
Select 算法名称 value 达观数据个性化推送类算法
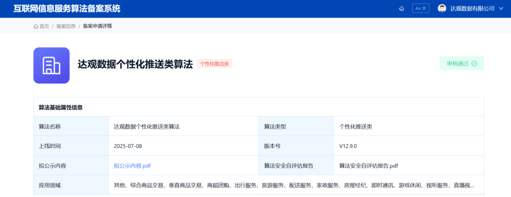[147, 127]
